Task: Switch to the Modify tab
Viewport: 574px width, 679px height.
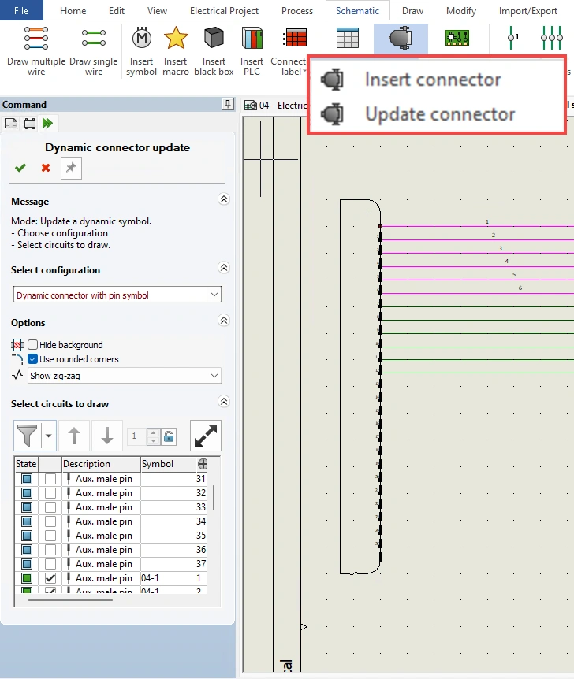Action: [461, 11]
